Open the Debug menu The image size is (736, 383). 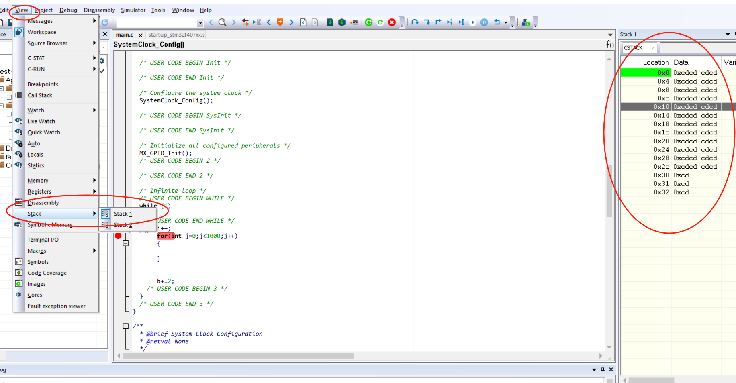coord(68,10)
